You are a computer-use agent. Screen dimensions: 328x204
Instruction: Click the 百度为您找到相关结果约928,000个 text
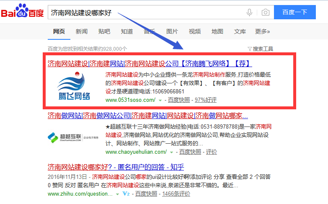(87, 49)
